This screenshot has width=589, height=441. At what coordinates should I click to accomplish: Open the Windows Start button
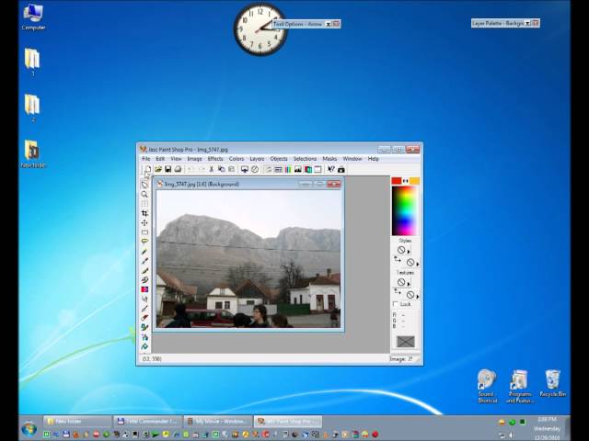point(29,428)
